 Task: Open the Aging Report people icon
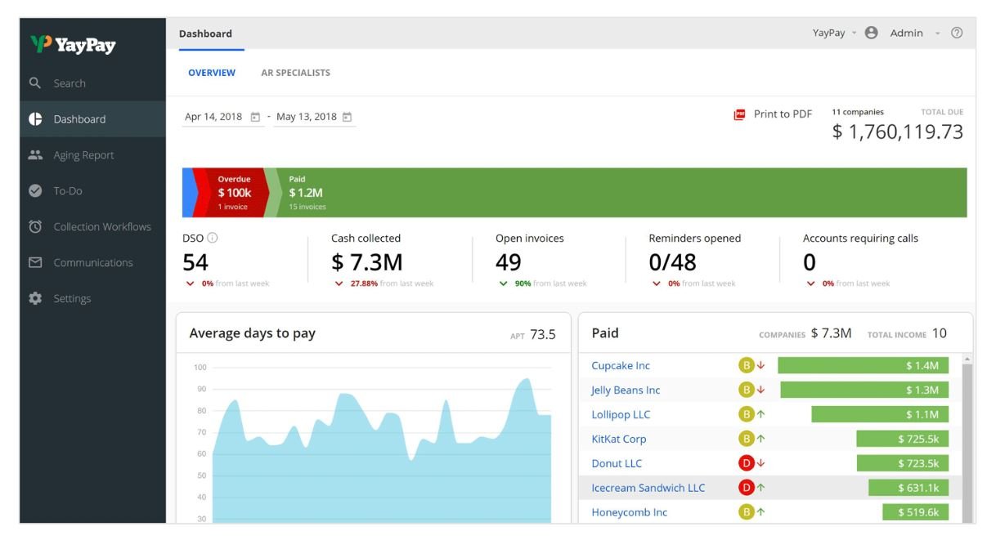35,155
